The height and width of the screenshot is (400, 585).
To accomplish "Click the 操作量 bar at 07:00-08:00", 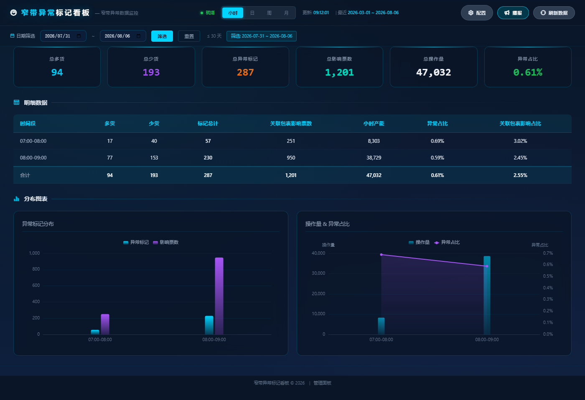I will coord(381,326).
